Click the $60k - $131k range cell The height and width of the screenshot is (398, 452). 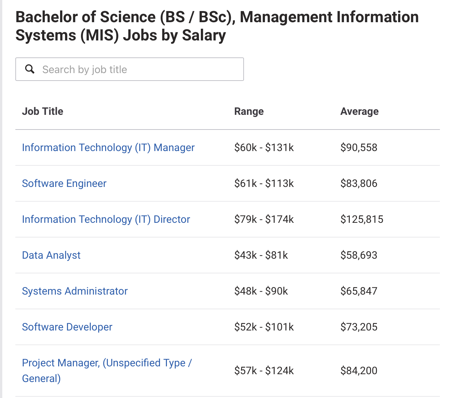point(264,147)
